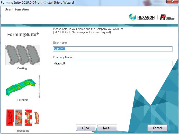Cancel the installation wizard
The image size is (179, 134).
(157, 128)
